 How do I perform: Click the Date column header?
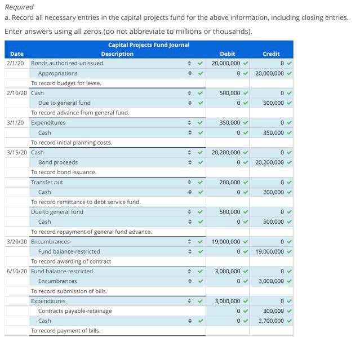pyautogui.click(x=17, y=54)
